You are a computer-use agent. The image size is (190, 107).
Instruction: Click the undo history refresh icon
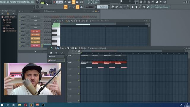tap(141, 2)
